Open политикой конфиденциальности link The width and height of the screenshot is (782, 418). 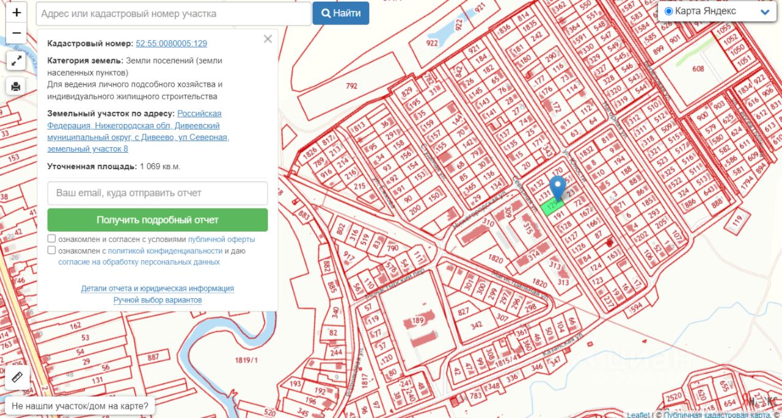pos(165,251)
